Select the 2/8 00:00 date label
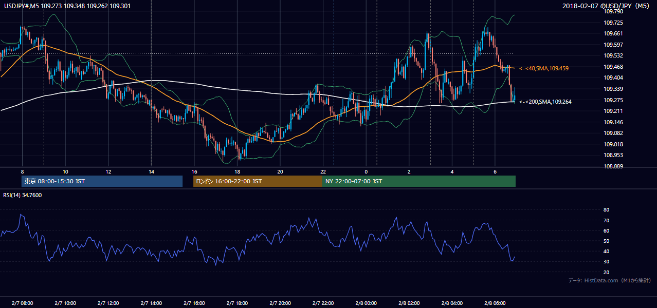 (366, 303)
